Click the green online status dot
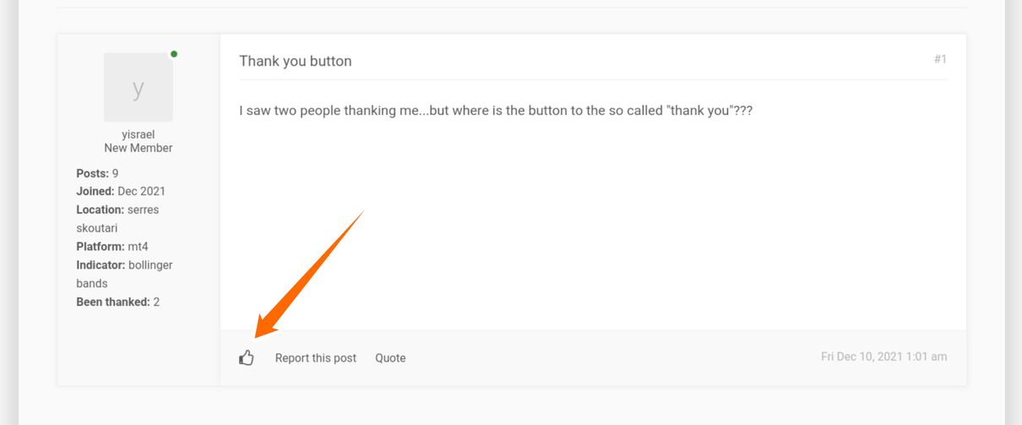 pyautogui.click(x=174, y=54)
